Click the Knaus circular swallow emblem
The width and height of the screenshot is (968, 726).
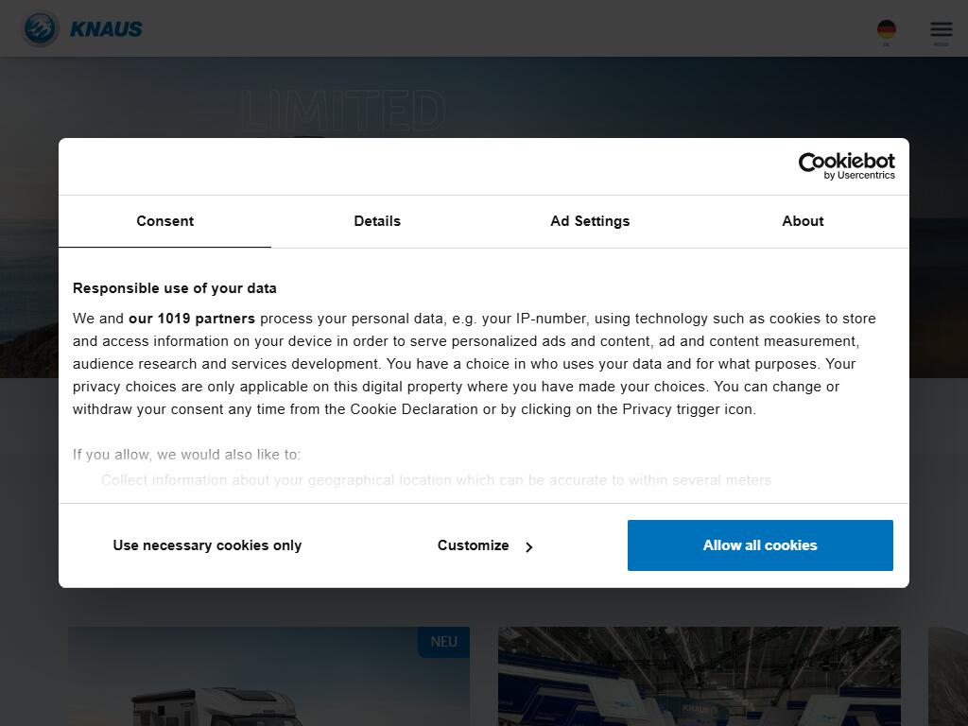click(x=40, y=28)
